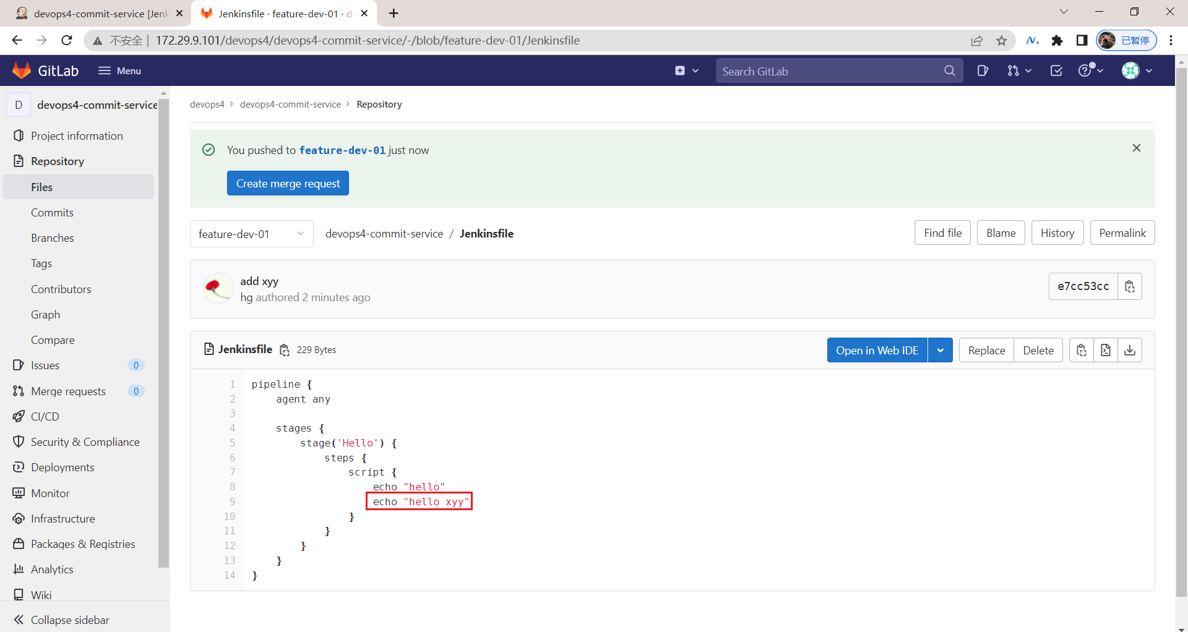Open the user avatar menu

[1137, 70]
